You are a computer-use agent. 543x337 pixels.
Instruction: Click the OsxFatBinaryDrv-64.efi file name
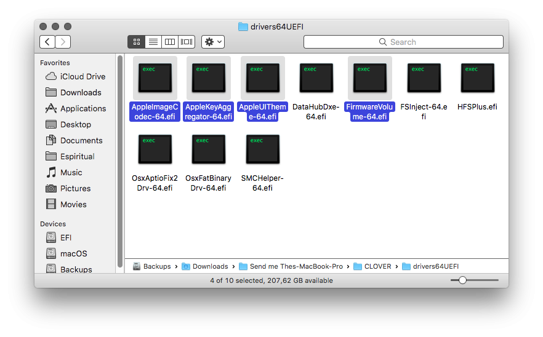point(209,183)
